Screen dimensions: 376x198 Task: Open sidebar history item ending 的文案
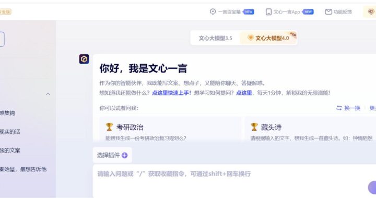[10, 151]
